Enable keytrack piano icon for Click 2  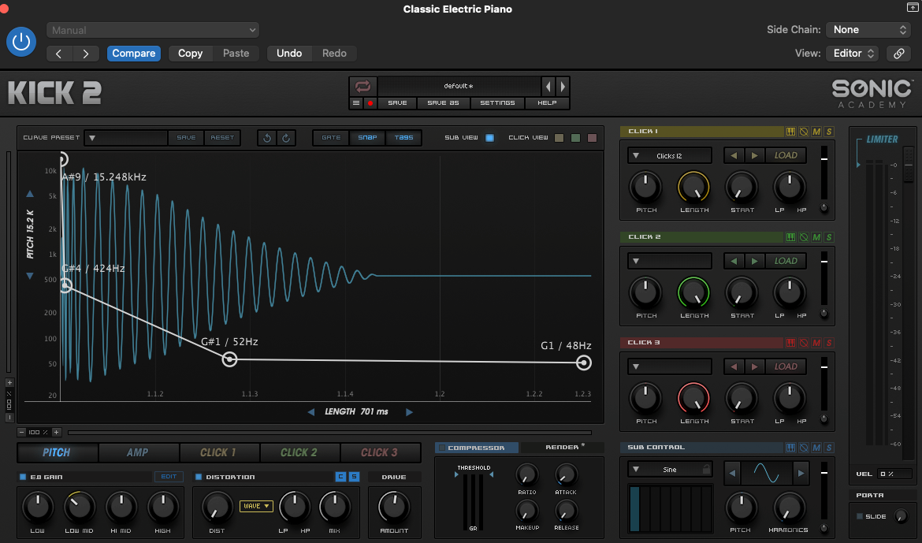[x=791, y=237]
